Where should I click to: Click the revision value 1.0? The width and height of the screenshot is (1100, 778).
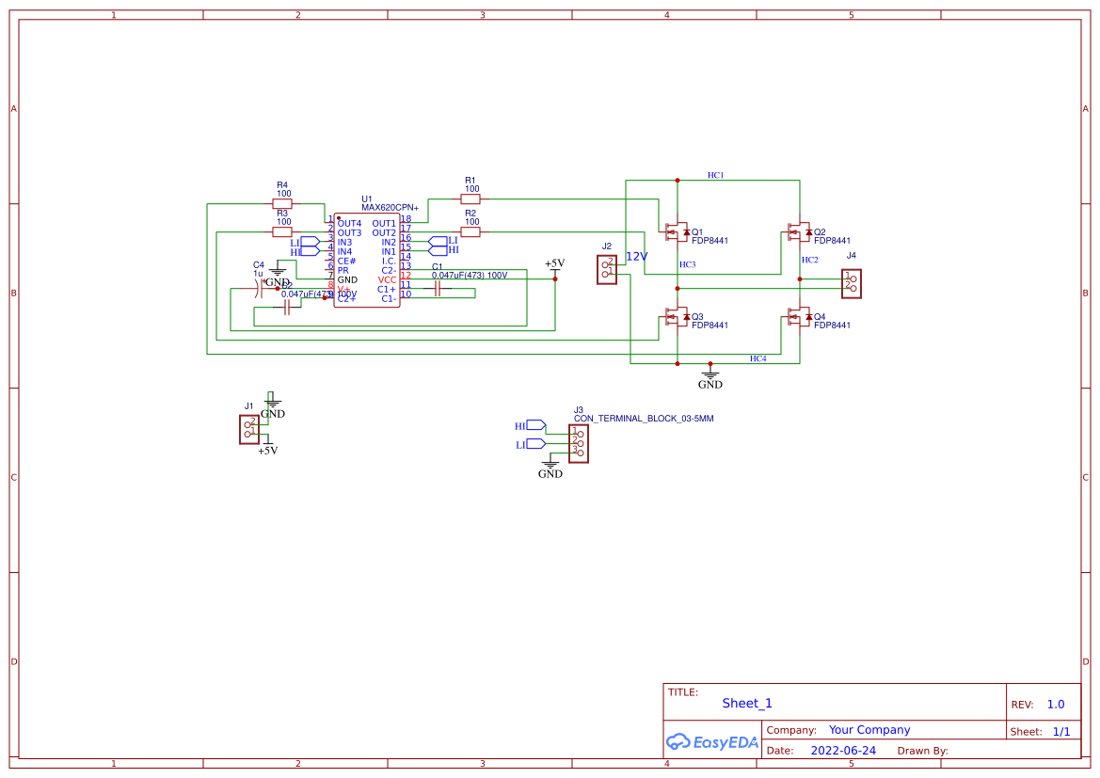[1055, 704]
